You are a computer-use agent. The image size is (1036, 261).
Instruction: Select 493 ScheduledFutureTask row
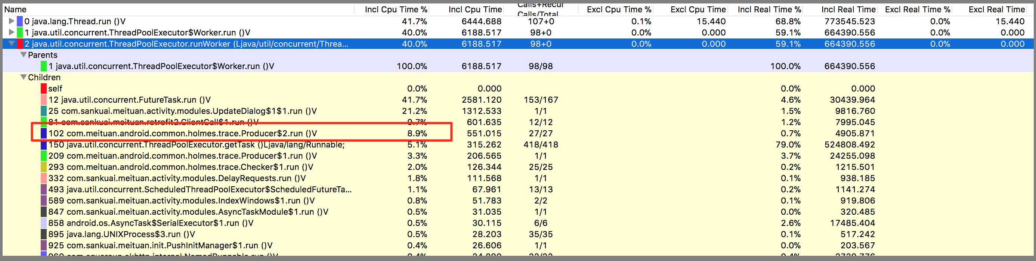pyautogui.click(x=518, y=189)
